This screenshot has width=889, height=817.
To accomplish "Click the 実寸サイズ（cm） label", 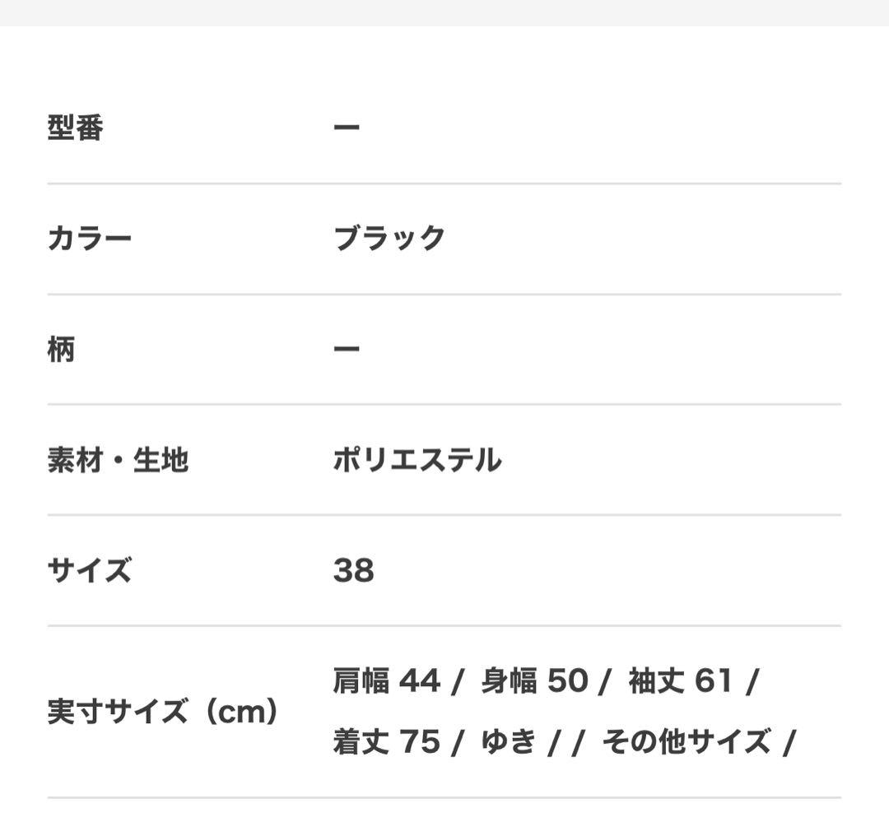I will (163, 712).
